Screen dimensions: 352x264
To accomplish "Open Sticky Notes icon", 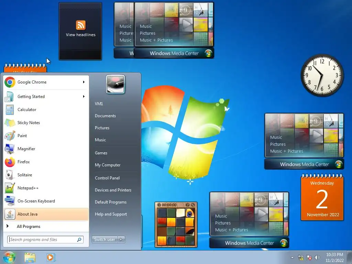I will (10, 123).
